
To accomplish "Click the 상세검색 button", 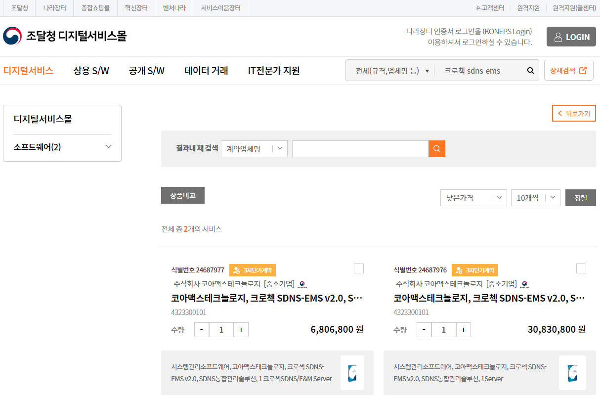I will point(569,70).
